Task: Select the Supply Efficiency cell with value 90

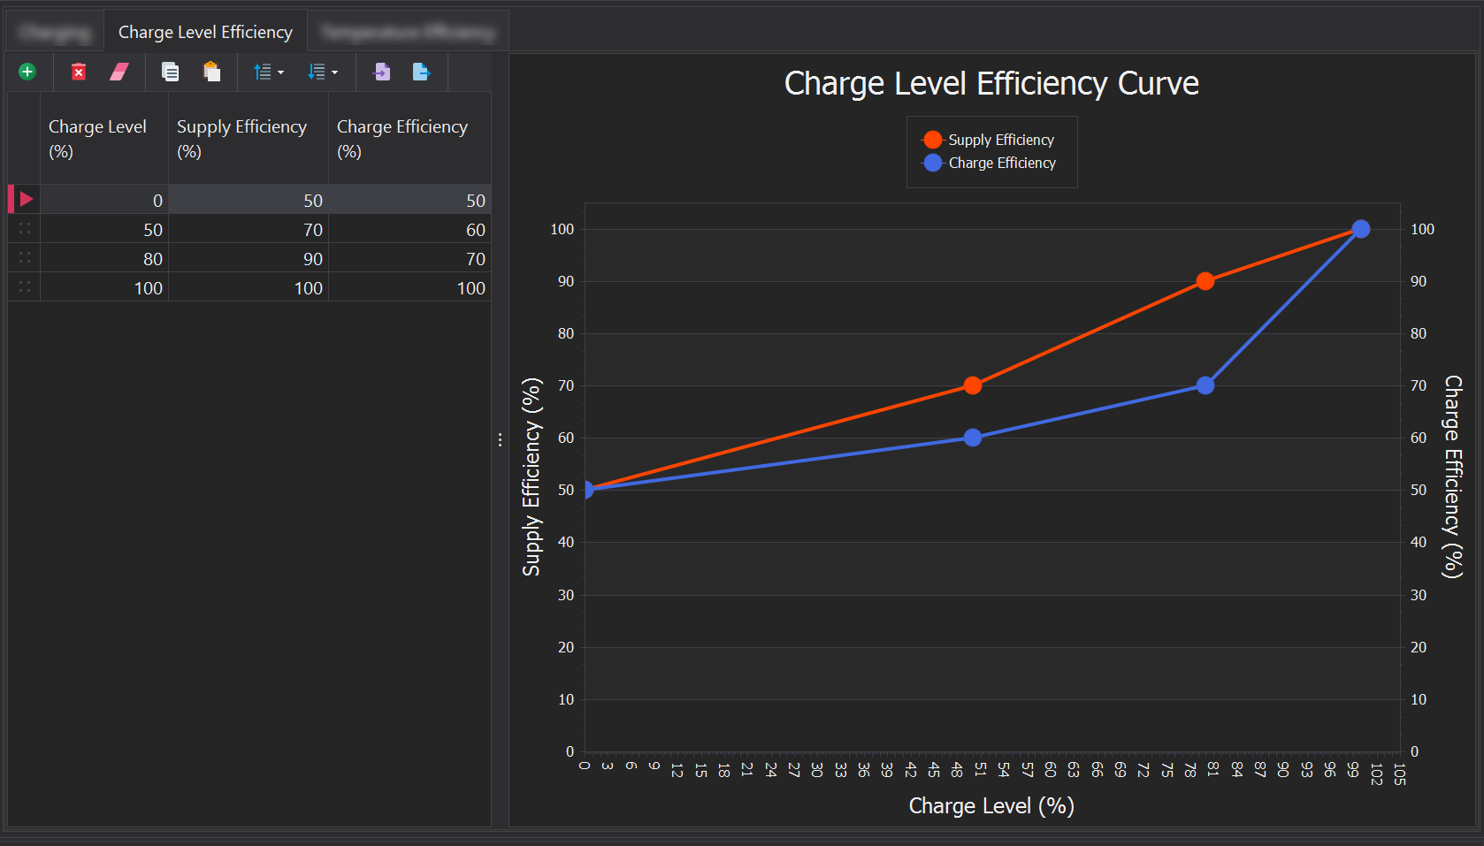Action: (x=249, y=259)
